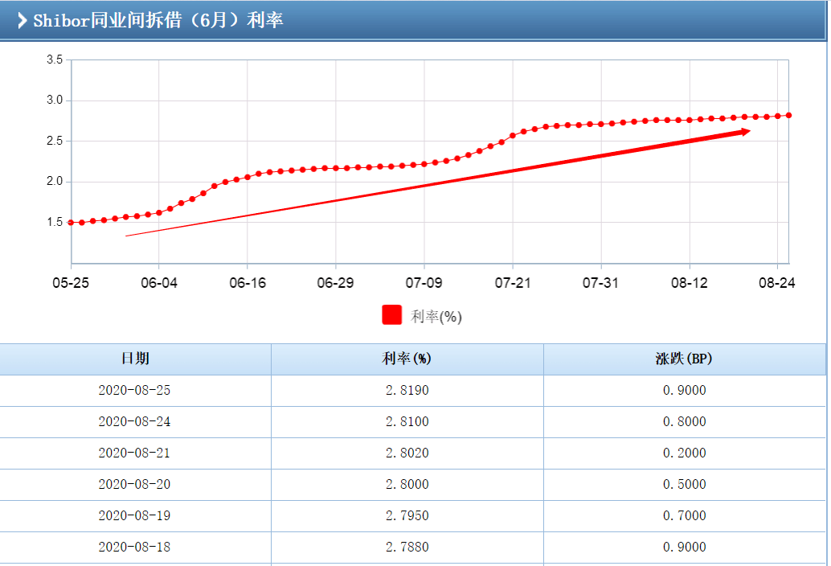Select the 2020-08-18 date cell
Image resolution: width=831 pixels, height=566 pixels.
click(135, 548)
